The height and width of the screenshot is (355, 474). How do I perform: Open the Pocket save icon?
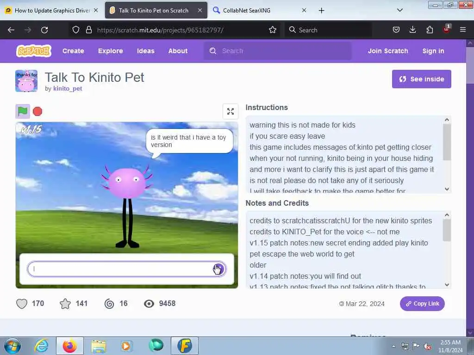pyautogui.click(x=396, y=30)
